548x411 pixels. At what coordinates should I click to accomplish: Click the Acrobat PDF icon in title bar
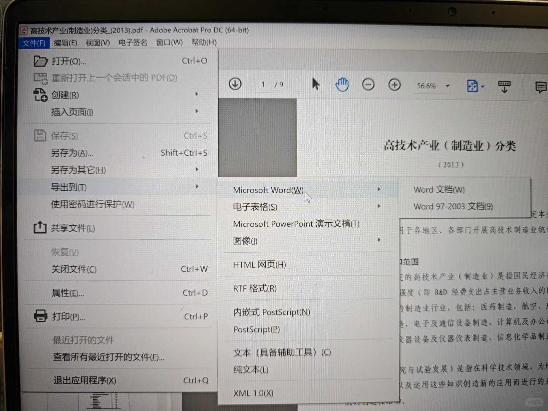[24, 30]
